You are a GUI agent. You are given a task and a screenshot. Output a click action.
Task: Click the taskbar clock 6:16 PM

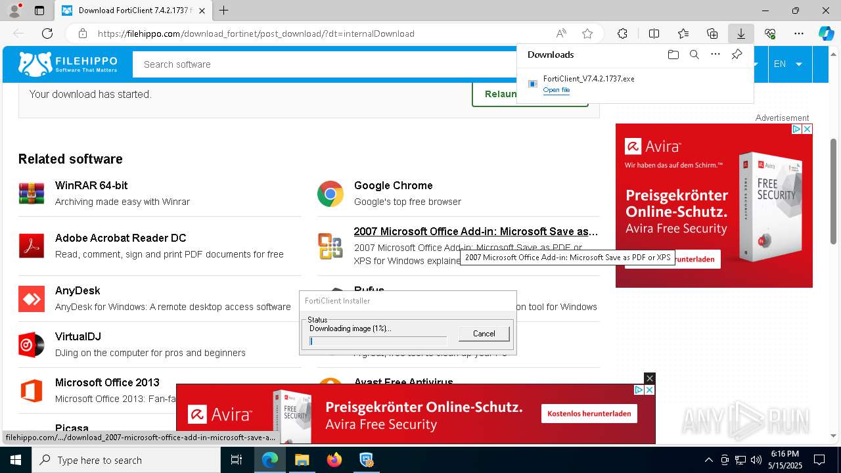click(785, 460)
